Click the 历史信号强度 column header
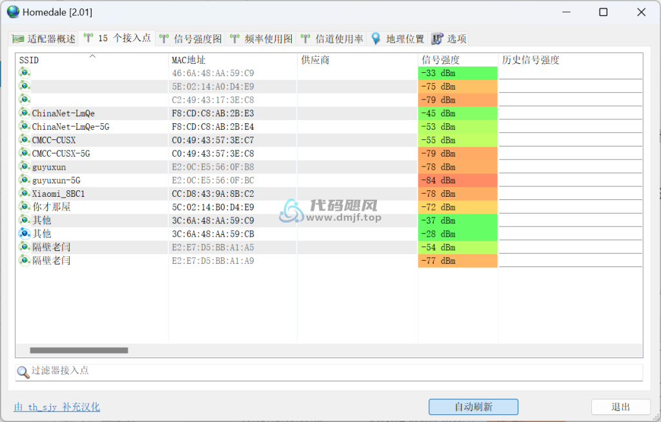The image size is (661, 422). point(571,60)
